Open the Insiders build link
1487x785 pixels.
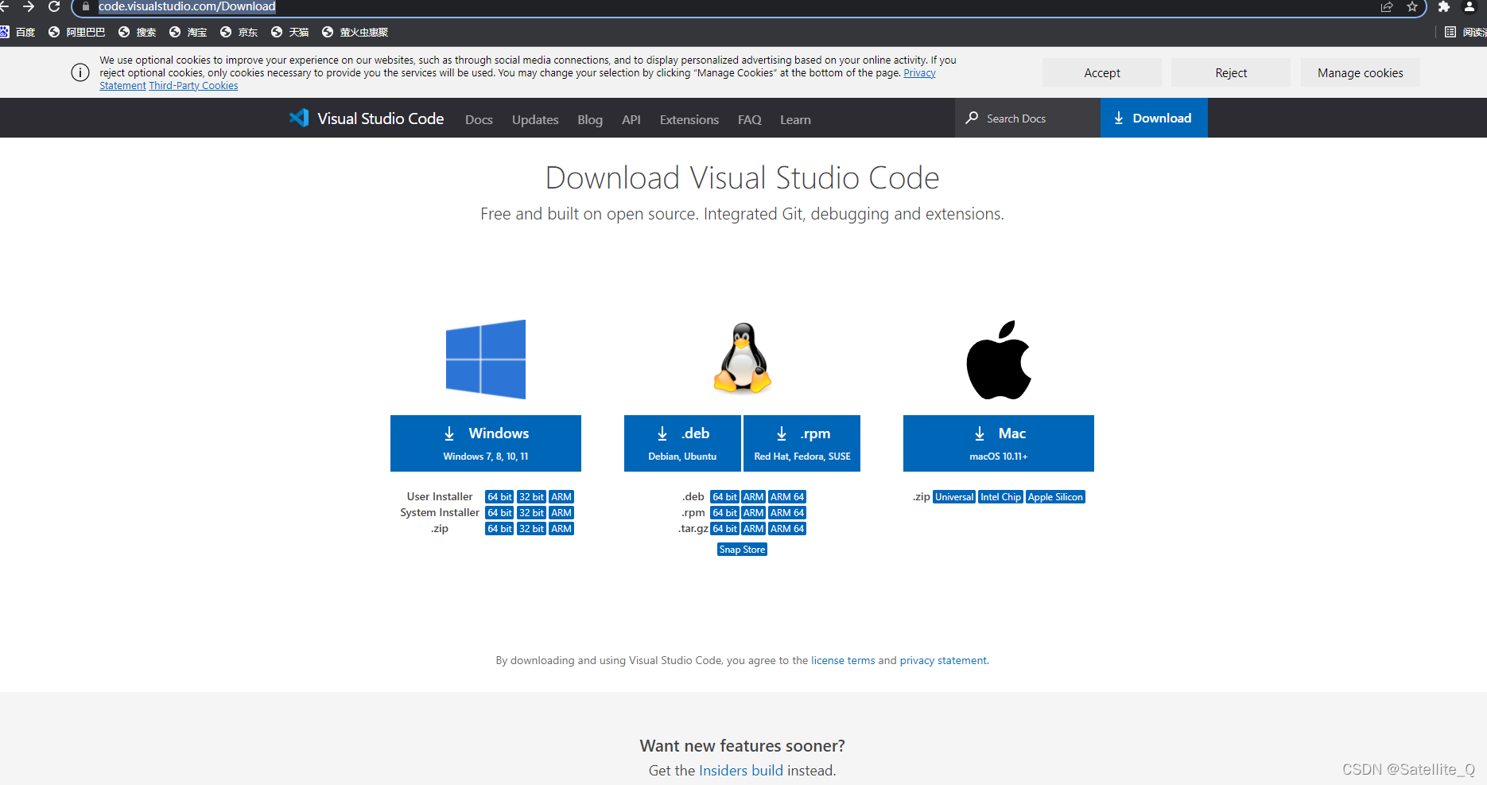coord(741,771)
